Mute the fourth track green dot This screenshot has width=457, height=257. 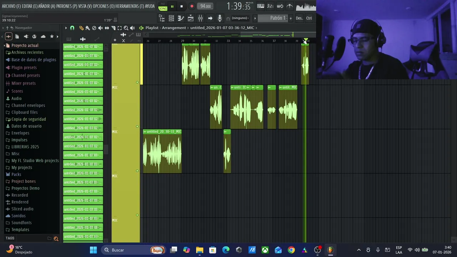pos(137,215)
